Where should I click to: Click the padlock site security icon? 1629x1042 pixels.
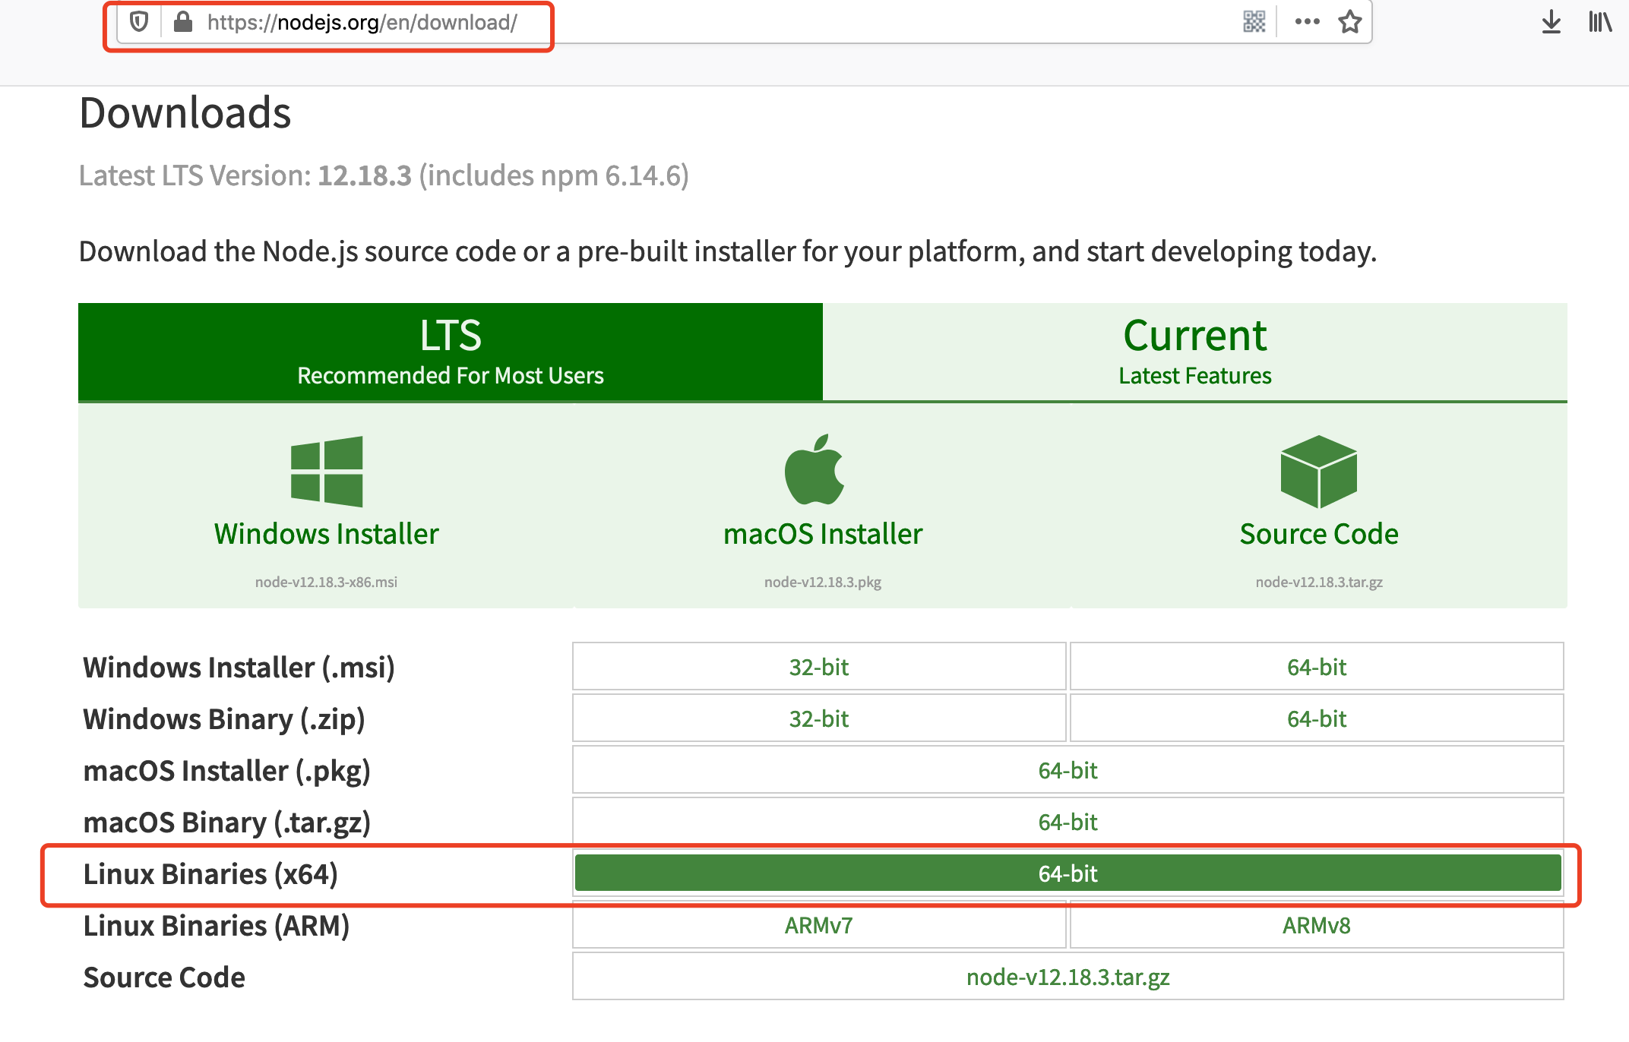coord(182,22)
